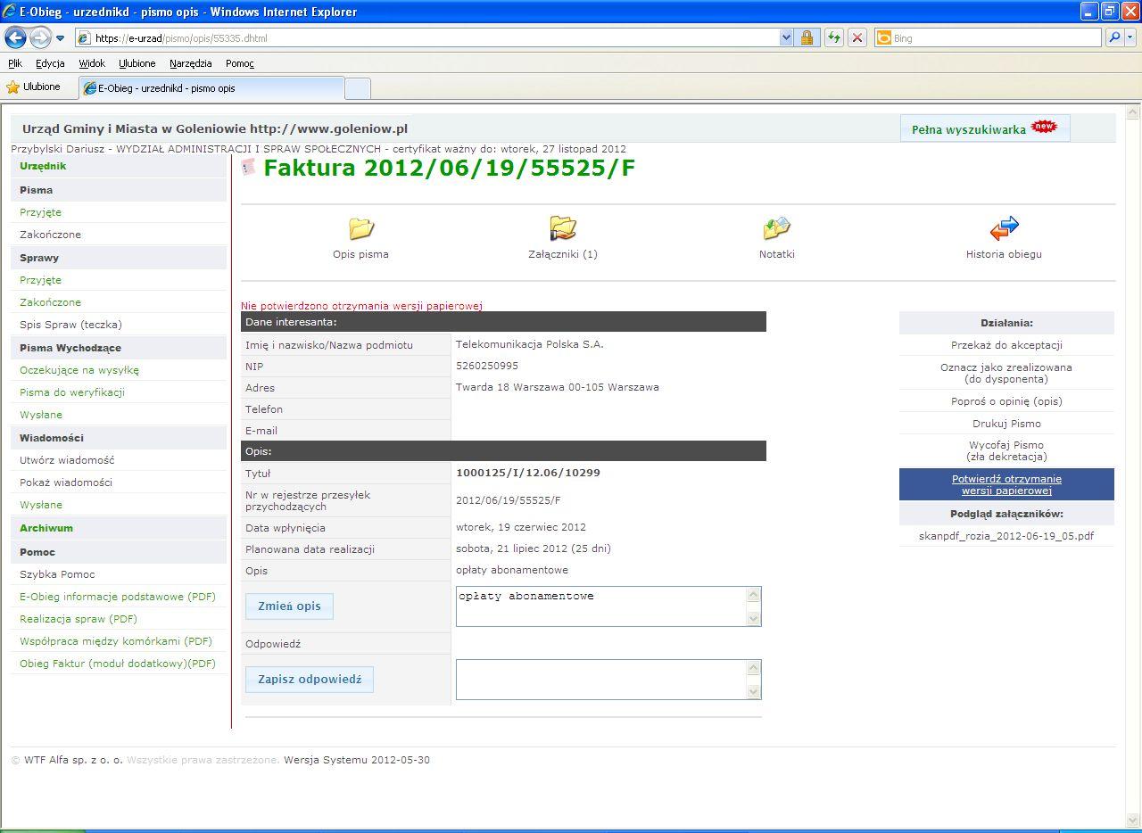Open Przyjęte under Pisma in sidebar

(x=41, y=212)
